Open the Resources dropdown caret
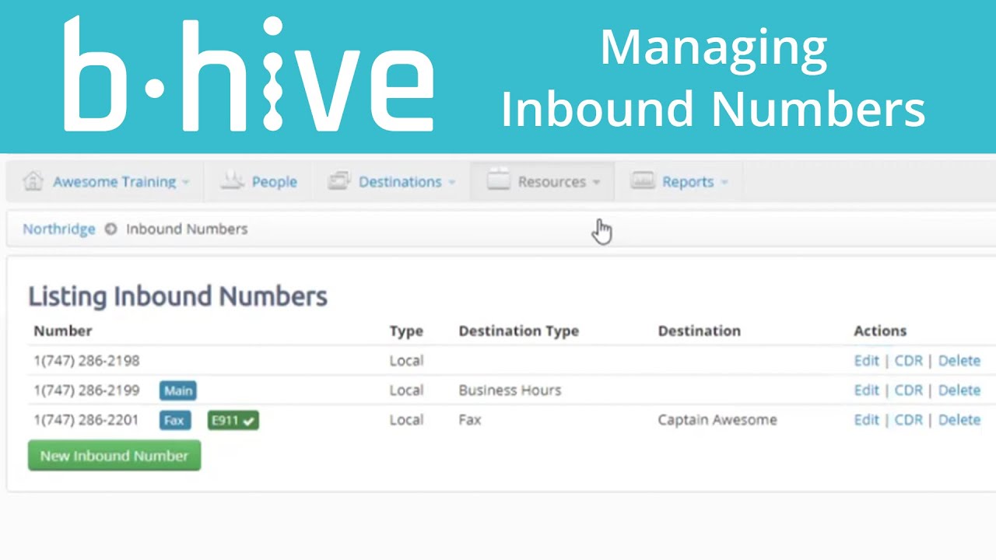 point(596,183)
